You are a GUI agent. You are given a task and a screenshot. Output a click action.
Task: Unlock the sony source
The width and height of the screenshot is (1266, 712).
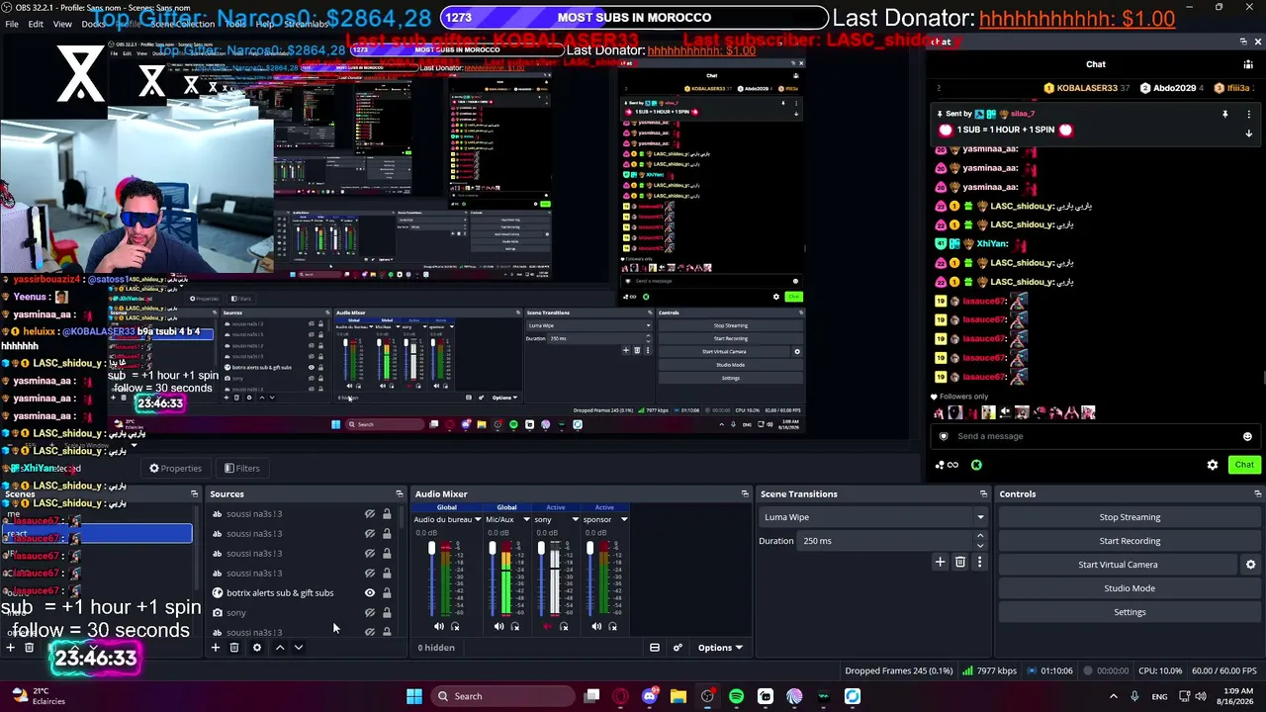pyautogui.click(x=387, y=613)
